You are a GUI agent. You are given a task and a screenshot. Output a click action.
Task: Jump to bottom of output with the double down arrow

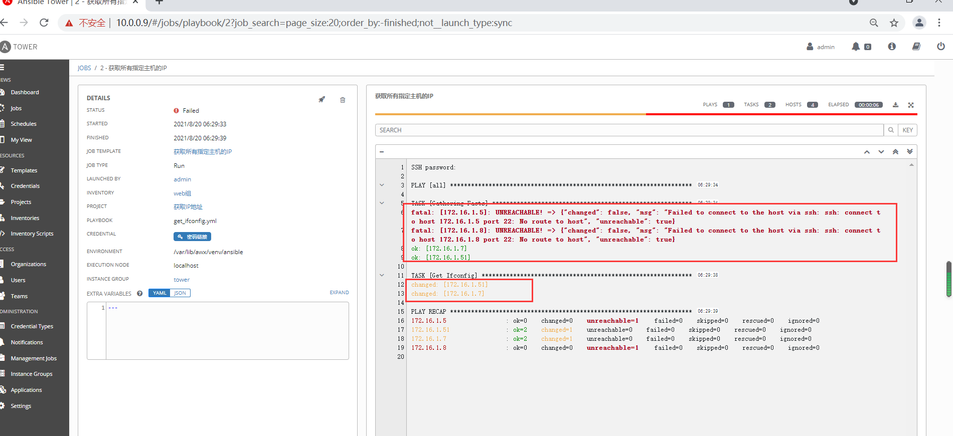[910, 152]
